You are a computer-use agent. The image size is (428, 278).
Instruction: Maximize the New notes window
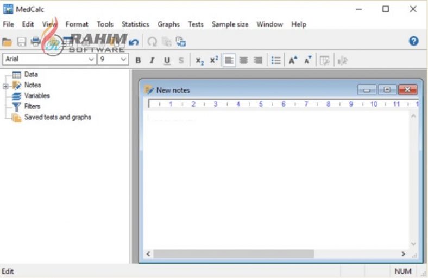[387, 89]
